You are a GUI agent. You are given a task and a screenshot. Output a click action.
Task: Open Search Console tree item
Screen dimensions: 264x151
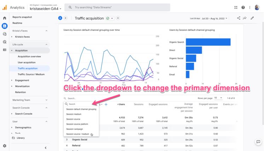point(24,114)
